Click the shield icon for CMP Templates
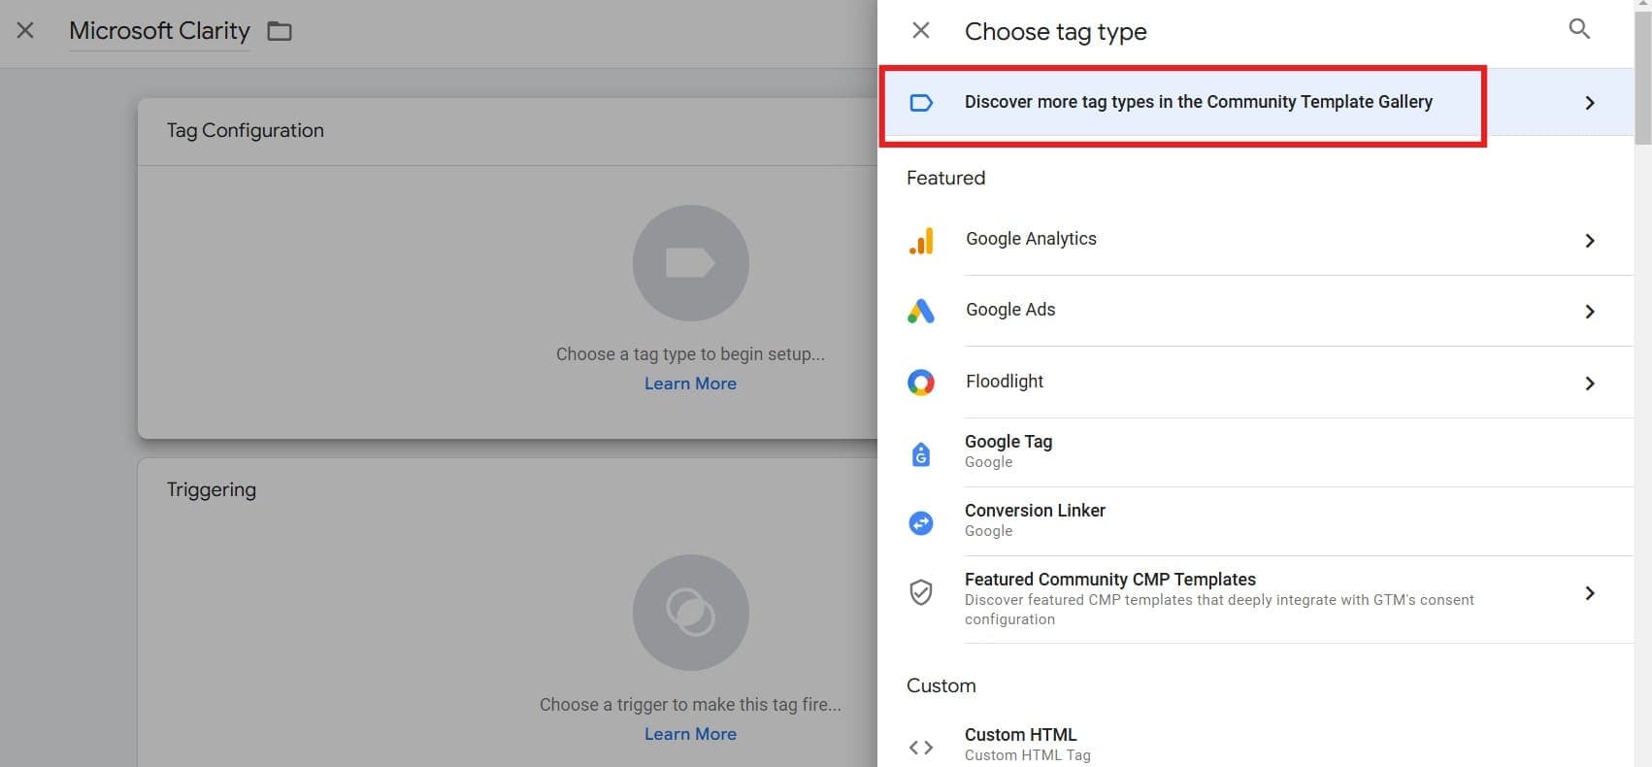The height and width of the screenshot is (767, 1652). coord(921,592)
